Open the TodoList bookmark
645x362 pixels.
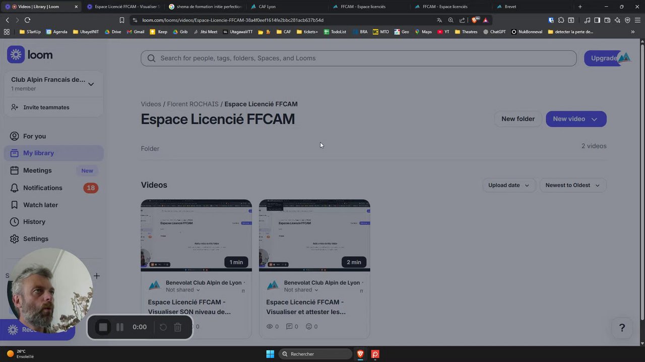pos(335,32)
